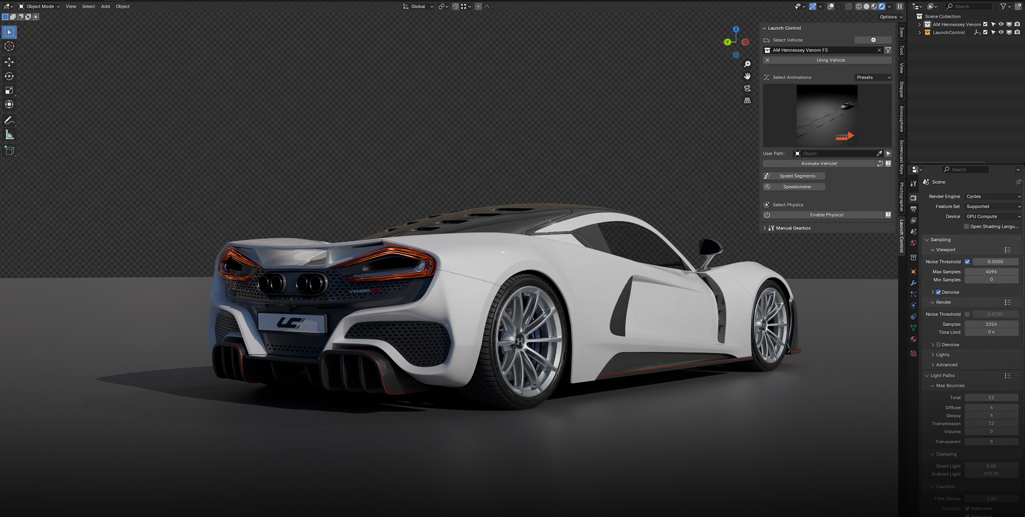
Task: Open the viewport Options dropdown
Action: coord(891,17)
